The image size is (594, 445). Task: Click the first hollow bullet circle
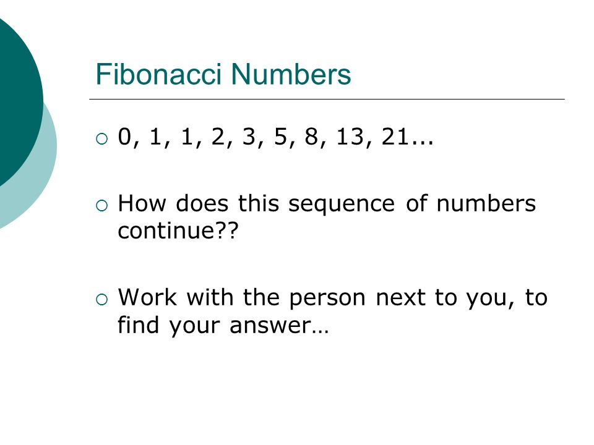(102, 139)
